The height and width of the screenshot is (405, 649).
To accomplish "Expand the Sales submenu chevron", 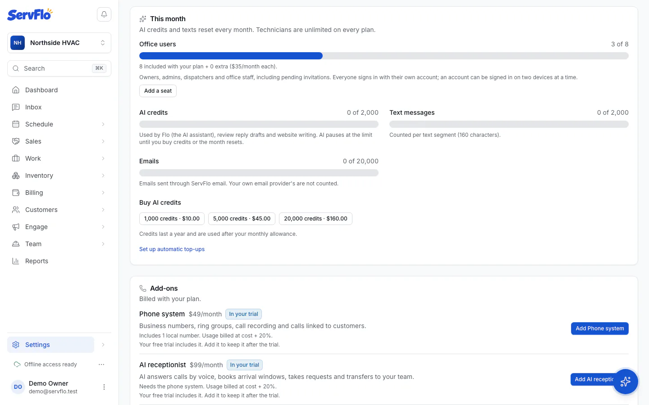I will (x=103, y=141).
